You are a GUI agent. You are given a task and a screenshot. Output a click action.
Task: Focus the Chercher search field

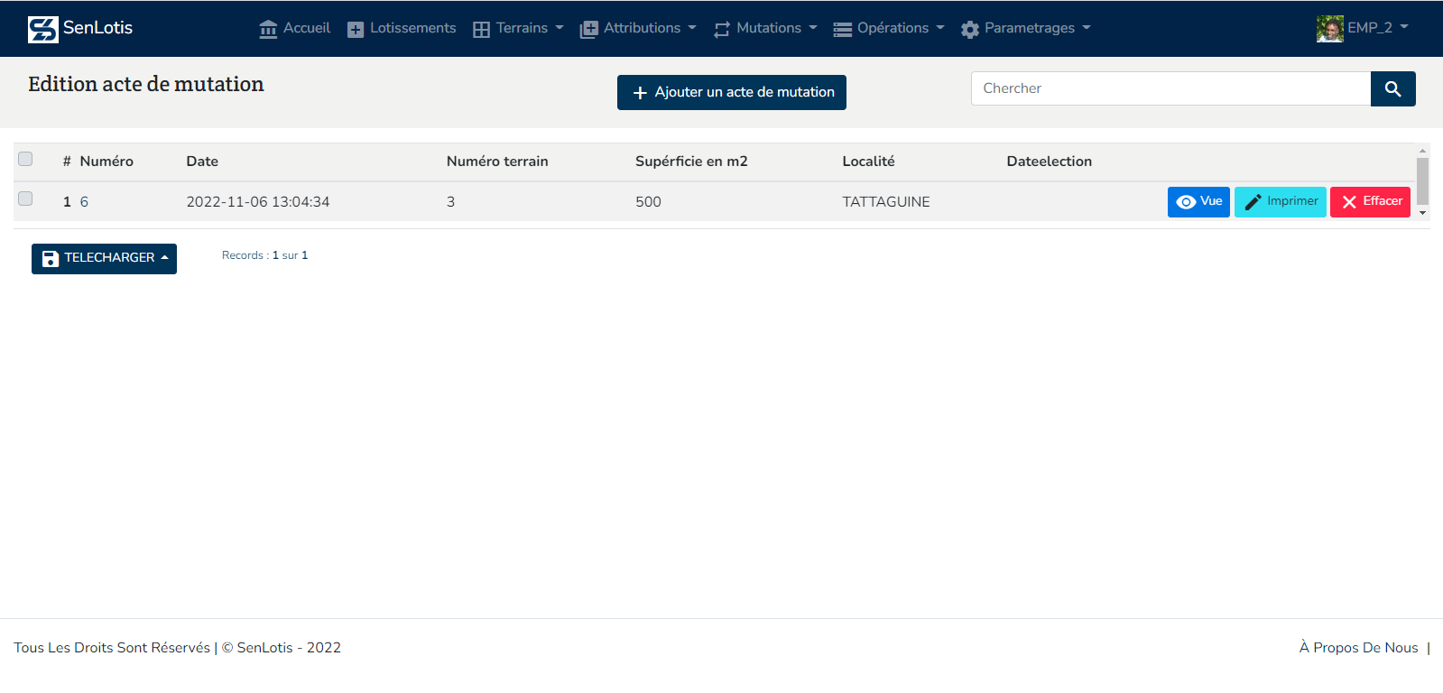[1170, 88]
